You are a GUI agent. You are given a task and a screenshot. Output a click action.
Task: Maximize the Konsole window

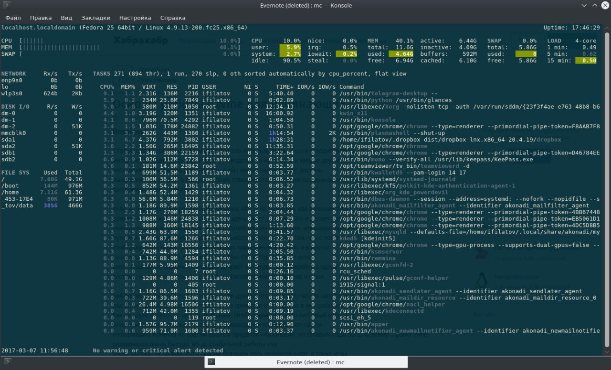[594, 5]
